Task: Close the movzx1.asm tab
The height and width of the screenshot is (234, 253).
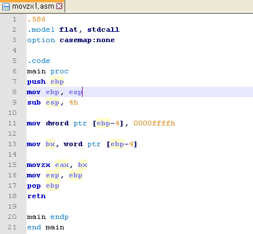Action: coord(59,6)
